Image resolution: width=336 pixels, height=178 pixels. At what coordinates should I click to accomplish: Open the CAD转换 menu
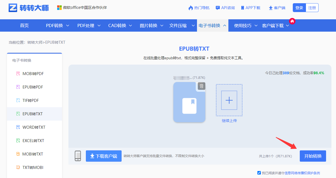(x=117, y=25)
